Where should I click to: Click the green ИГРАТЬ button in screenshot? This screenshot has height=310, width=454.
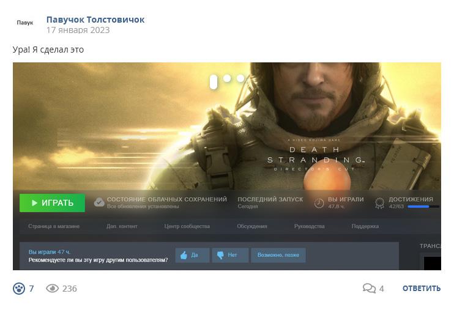[52, 203]
